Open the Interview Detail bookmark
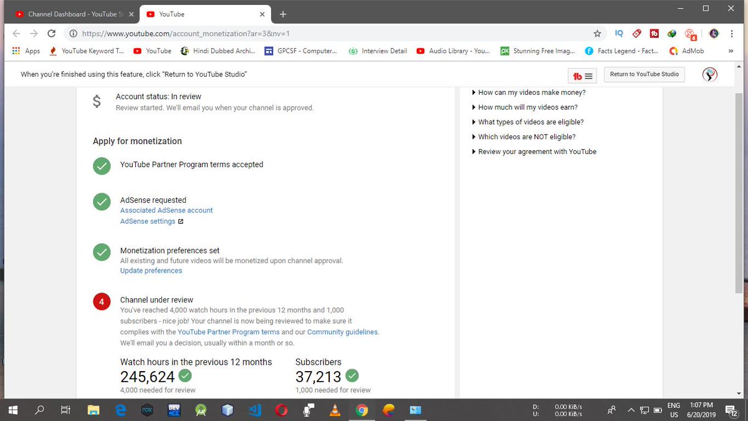This screenshot has width=748, height=421. point(378,51)
